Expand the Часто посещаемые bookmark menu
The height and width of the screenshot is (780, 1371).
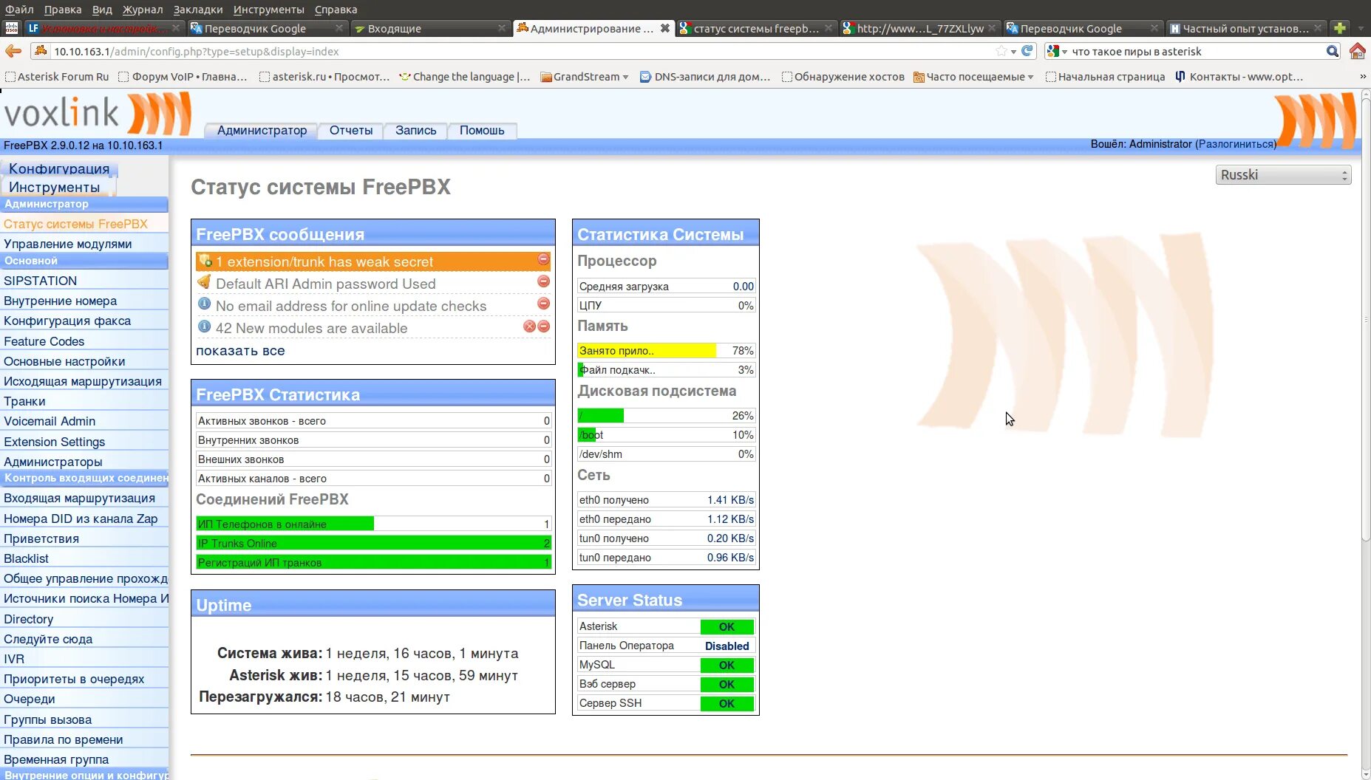pos(973,77)
